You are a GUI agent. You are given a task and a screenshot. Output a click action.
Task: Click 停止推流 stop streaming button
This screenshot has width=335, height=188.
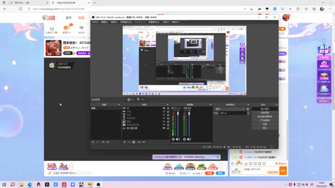265,109
